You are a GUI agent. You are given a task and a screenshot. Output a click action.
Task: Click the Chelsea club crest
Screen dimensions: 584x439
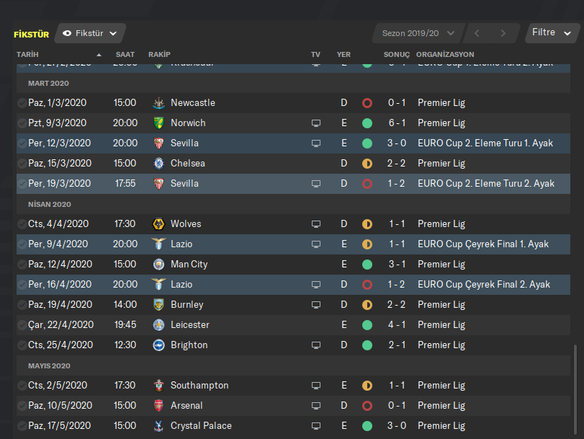[158, 164]
